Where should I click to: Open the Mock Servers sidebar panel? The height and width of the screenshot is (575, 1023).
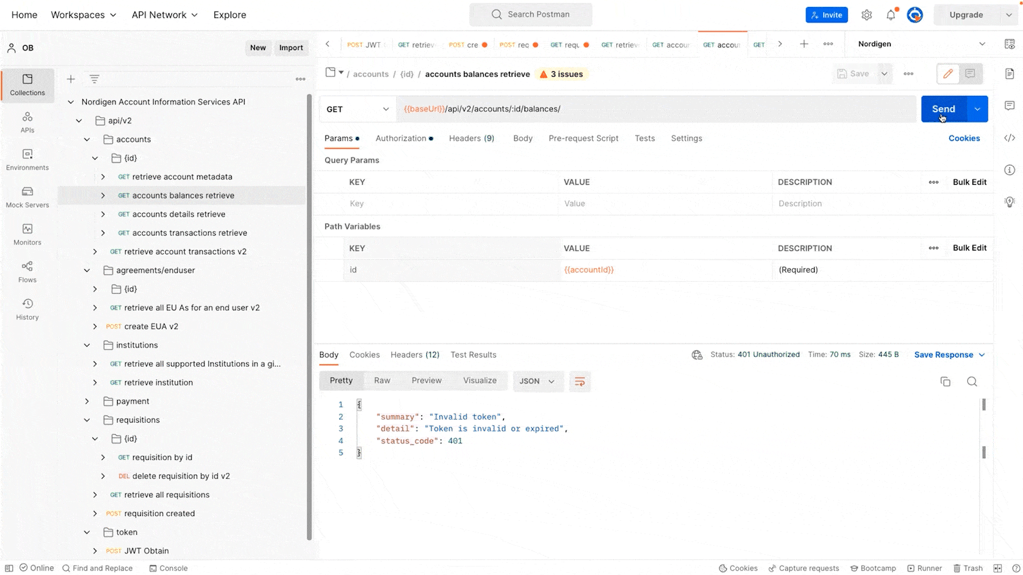click(27, 197)
